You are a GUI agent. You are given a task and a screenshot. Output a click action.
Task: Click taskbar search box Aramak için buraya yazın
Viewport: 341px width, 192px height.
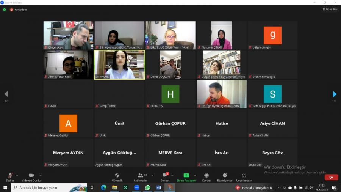(x=49, y=187)
